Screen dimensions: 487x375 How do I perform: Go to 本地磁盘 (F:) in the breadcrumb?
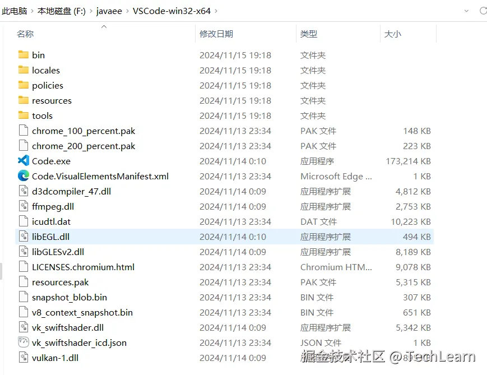point(62,11)
